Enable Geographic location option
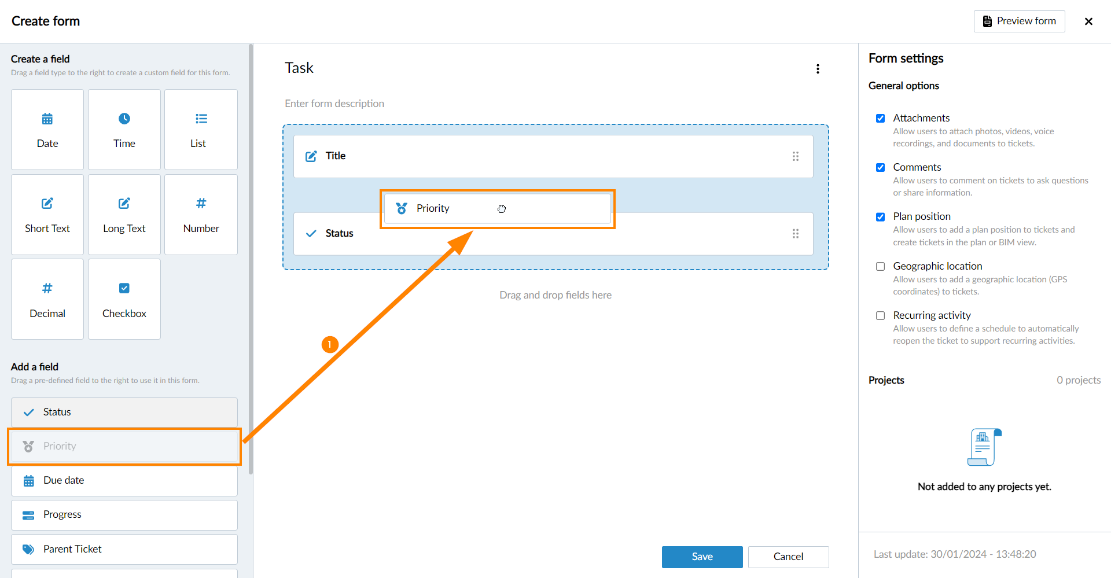The width and height of the screenshot is (1111, 578). pyautogui.click(x=881, y=267)
